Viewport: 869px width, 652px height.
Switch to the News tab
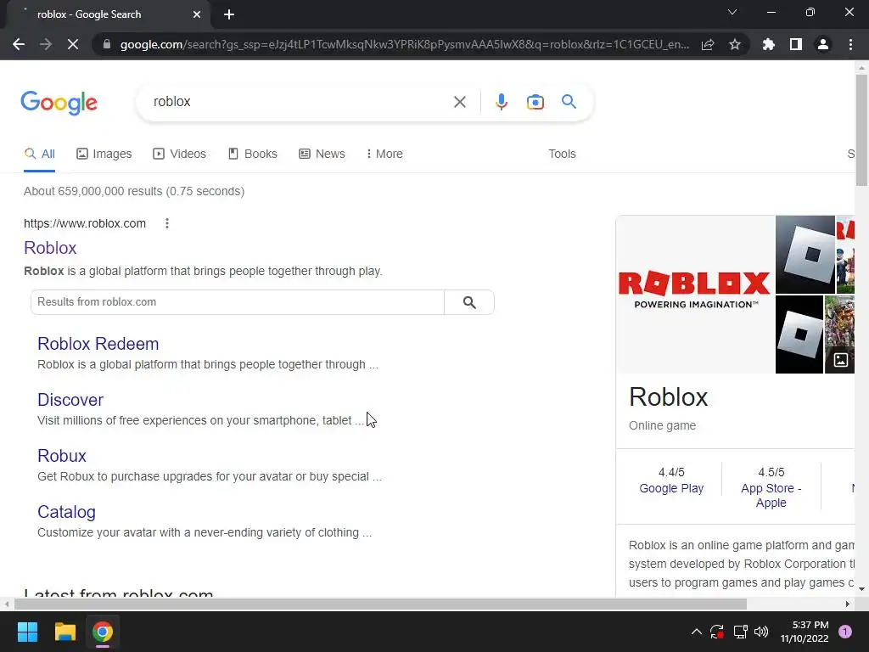[322, 154]
